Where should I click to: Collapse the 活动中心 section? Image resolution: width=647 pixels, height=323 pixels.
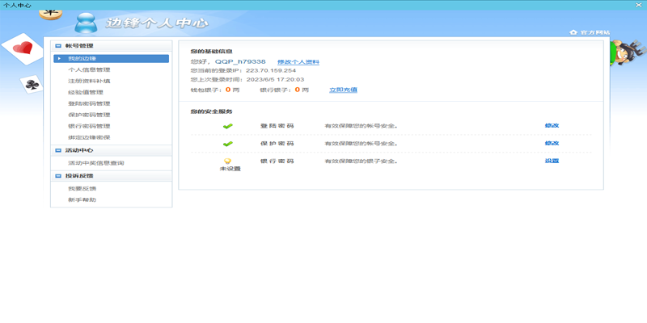58,151
